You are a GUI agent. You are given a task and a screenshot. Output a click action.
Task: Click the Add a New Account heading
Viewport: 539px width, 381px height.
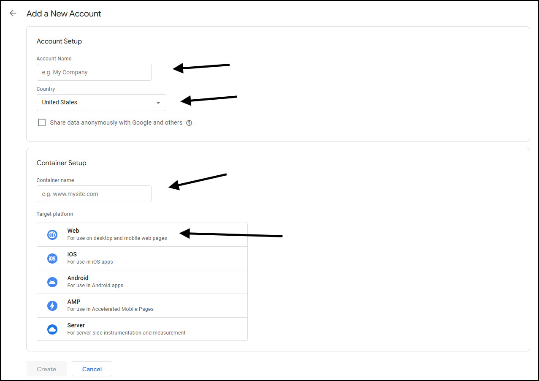[x=64, y=14]
